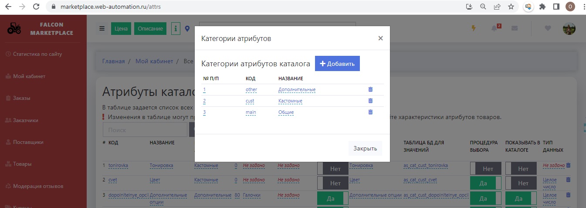Image resolution: width=586 pixels, height=208 pixels.
Task: Collapse sidebar with hamburger menu button
Action: point(102,29)
